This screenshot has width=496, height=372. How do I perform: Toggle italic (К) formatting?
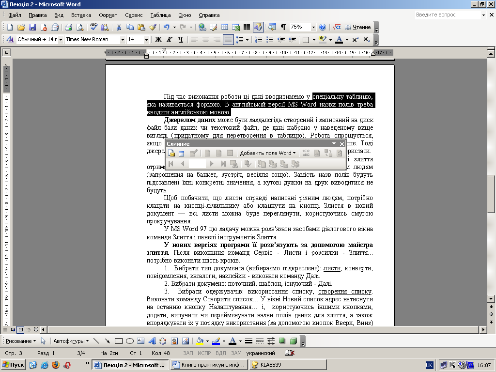click(x=169, y=40)
